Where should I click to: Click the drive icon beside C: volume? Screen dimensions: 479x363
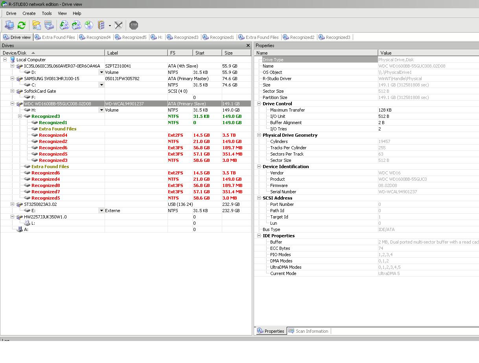tap(27, 85)
